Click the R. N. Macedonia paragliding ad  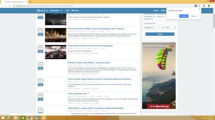(159, 76)
